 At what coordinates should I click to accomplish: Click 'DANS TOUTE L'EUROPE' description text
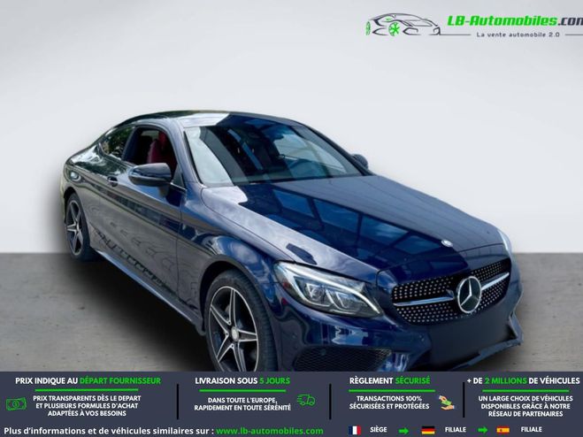click(x=242, y=404)
